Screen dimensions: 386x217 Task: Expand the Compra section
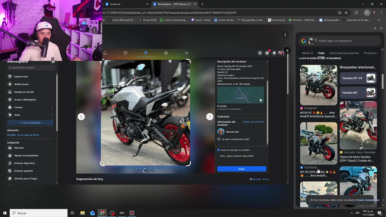coord(30,107)
